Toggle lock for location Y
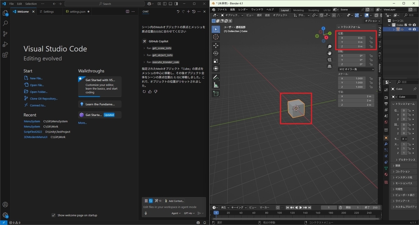This screenshot has width=419, height=225. 371,42
